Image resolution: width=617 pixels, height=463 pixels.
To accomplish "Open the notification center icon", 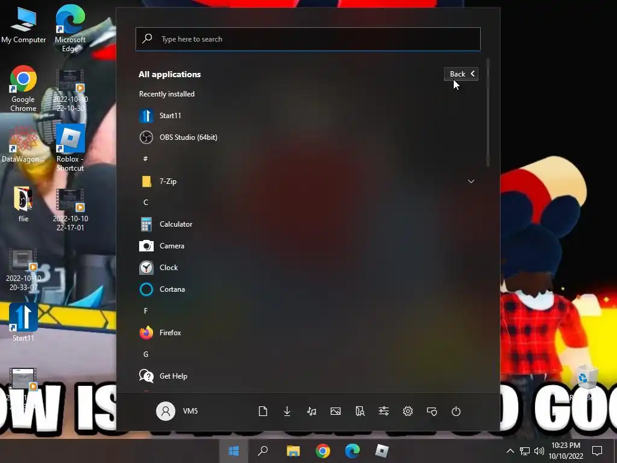I will 597,451.
